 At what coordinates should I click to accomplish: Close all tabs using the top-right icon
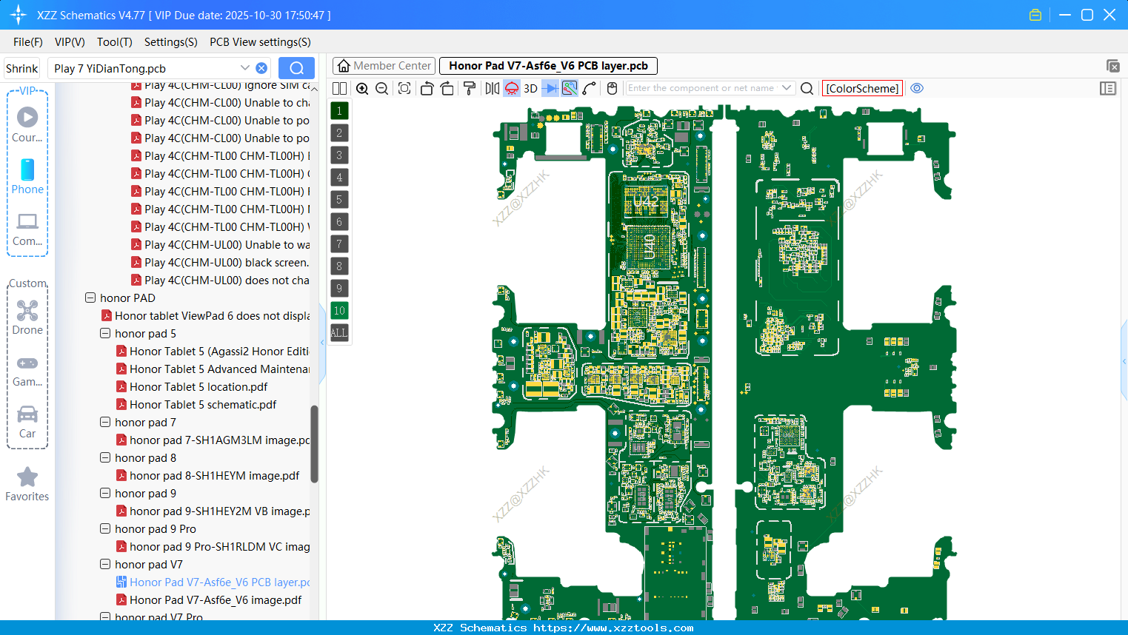click(x=1112, y=66)
